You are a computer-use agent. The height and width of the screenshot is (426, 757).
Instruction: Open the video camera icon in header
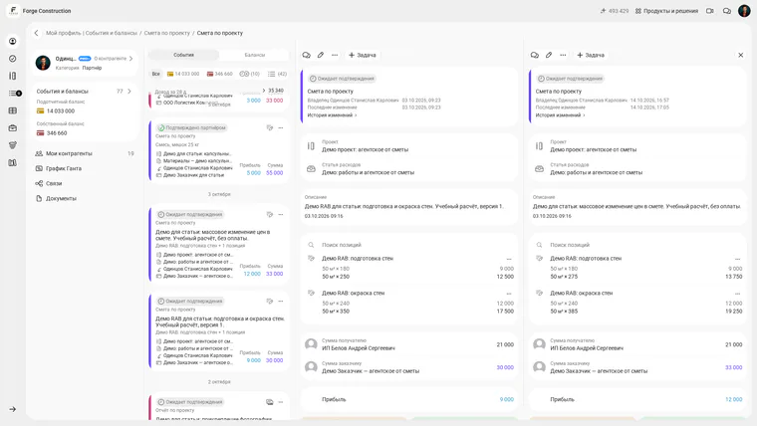pos(709,11)
